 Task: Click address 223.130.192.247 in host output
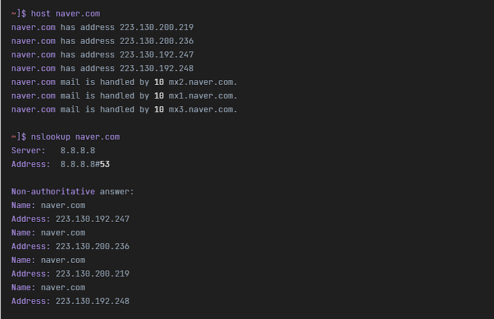[157, 55]
